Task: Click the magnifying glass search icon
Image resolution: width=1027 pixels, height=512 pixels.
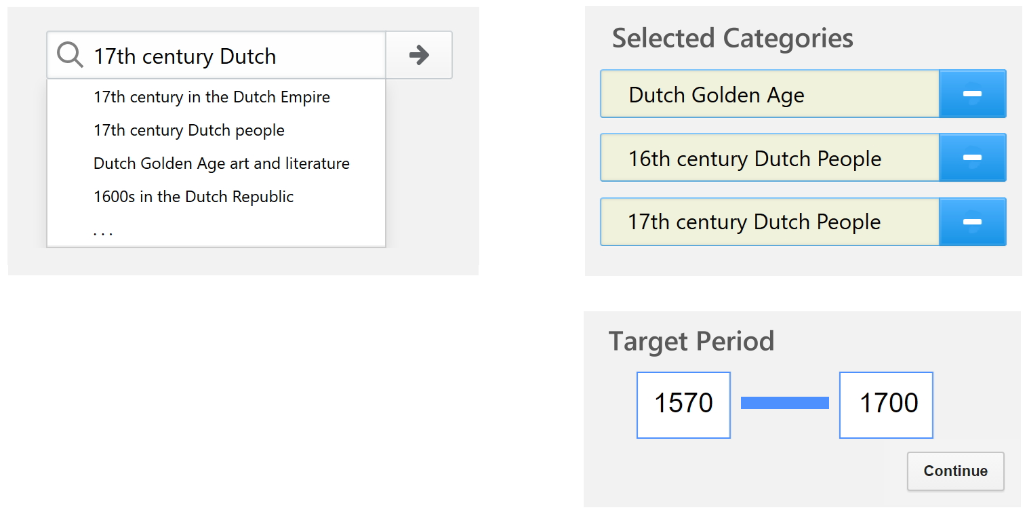Action: [x=70, y=55]
